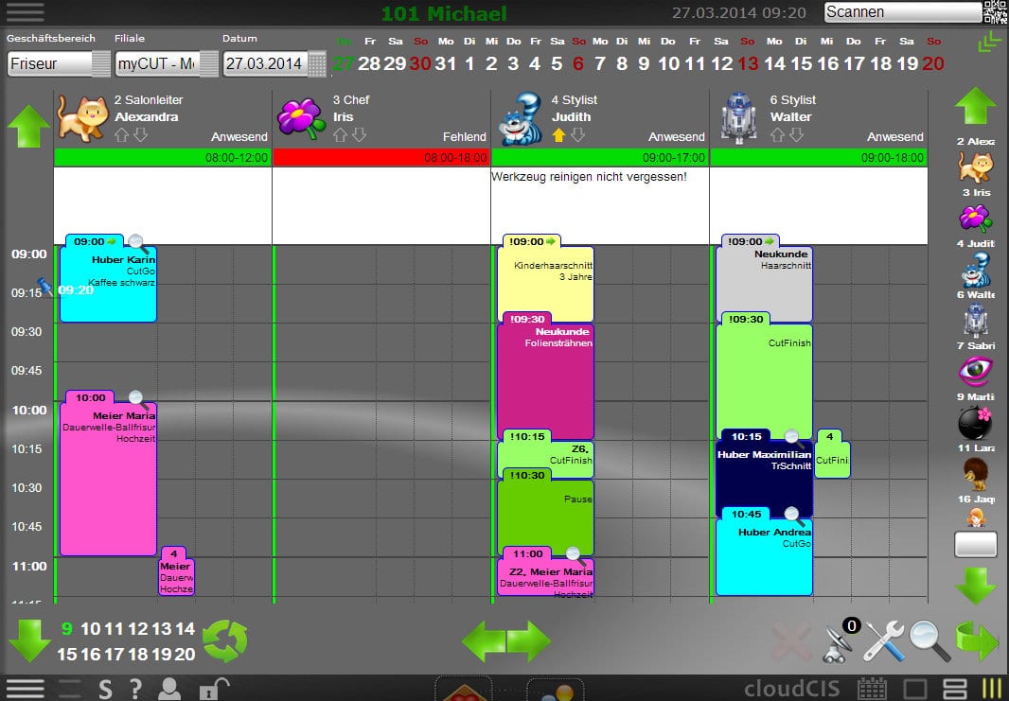
Task: Click the large magnifier search icon
Action: pos(929,641)
